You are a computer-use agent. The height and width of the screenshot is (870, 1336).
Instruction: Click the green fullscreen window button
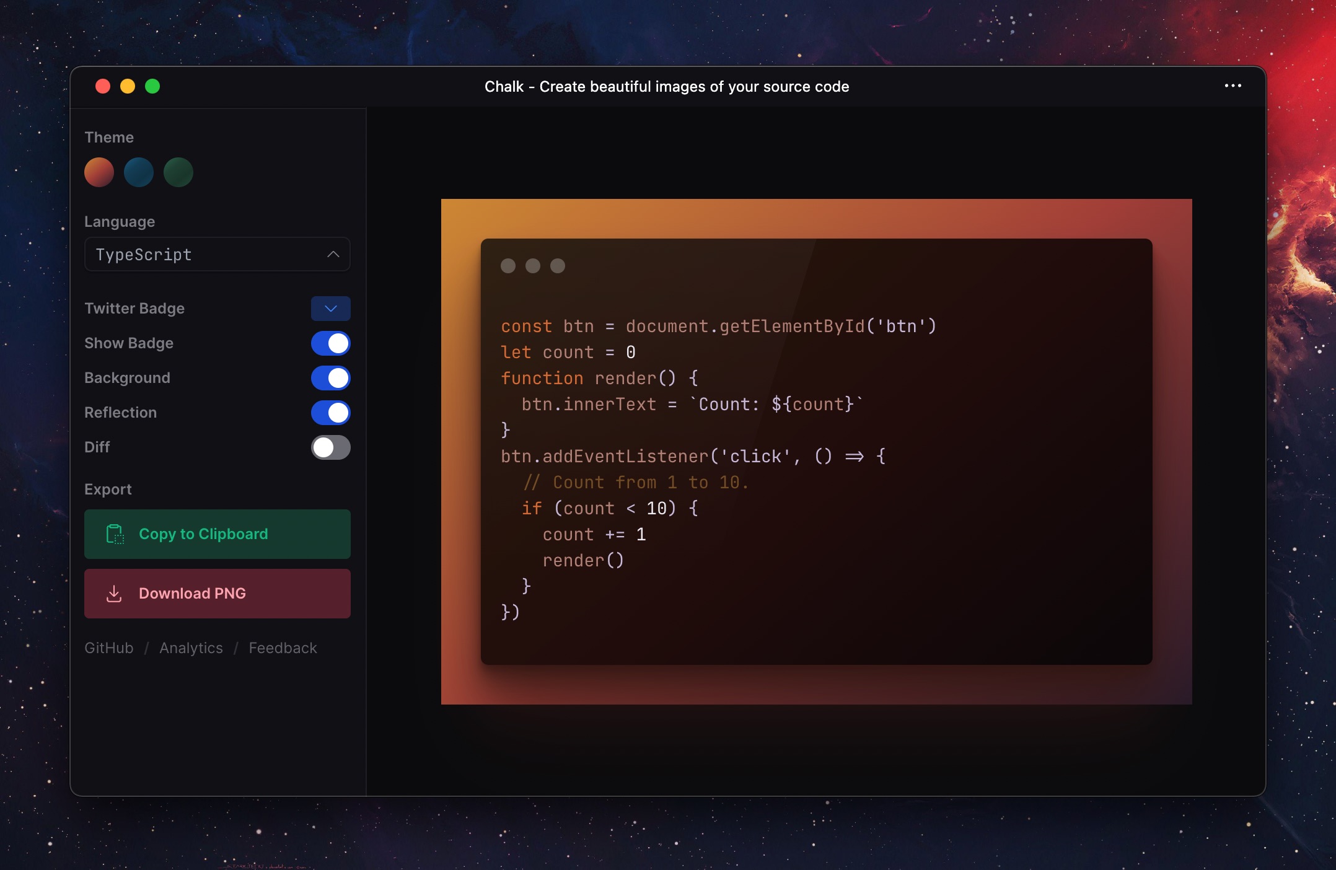152,86
